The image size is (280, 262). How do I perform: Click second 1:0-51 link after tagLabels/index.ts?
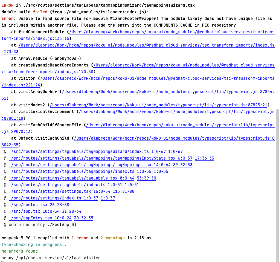coord(132,185)
